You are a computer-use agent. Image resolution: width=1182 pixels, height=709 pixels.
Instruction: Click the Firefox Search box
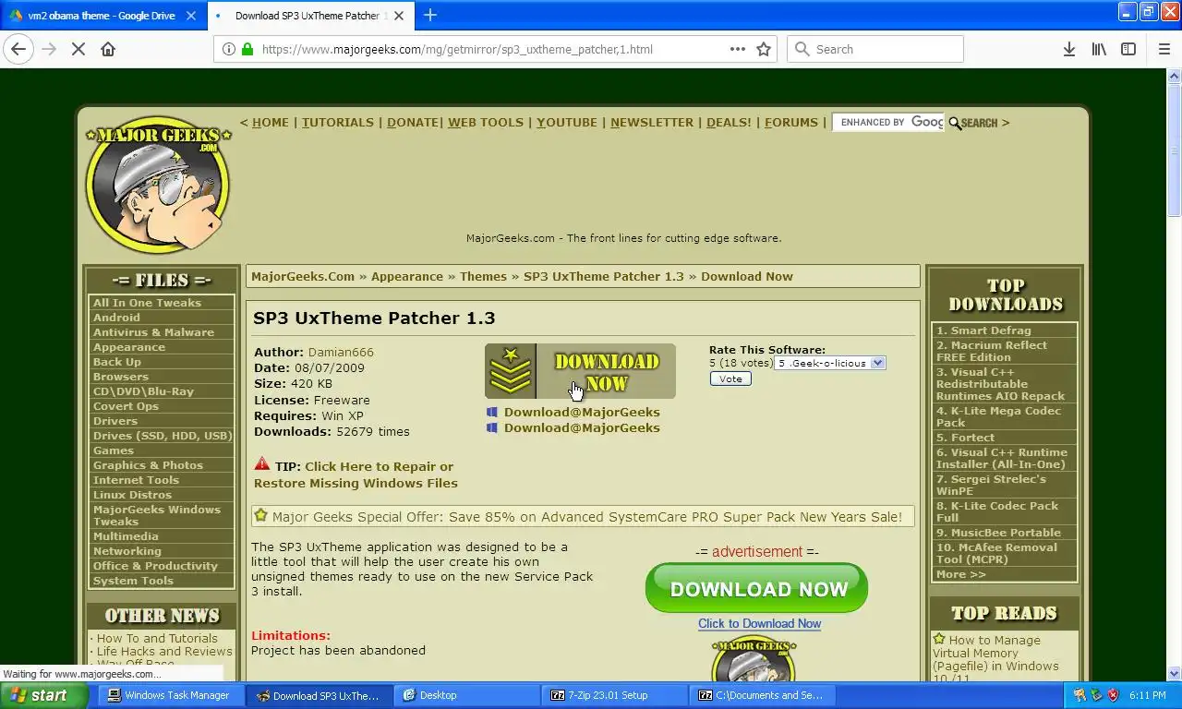(x=875, y=49)
